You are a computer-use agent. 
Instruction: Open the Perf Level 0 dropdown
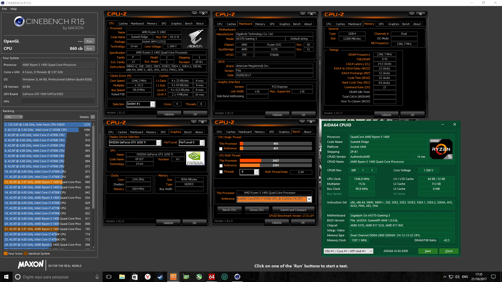tap(202, 143)
